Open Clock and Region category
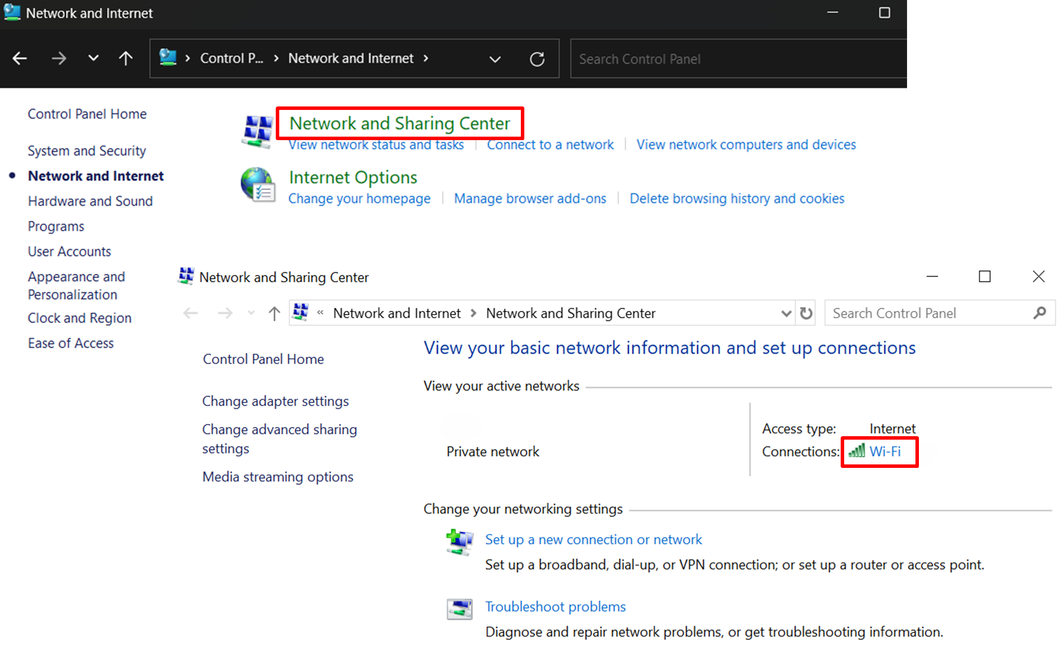Screen dimensions: 1062x658 tap(80, 318)
